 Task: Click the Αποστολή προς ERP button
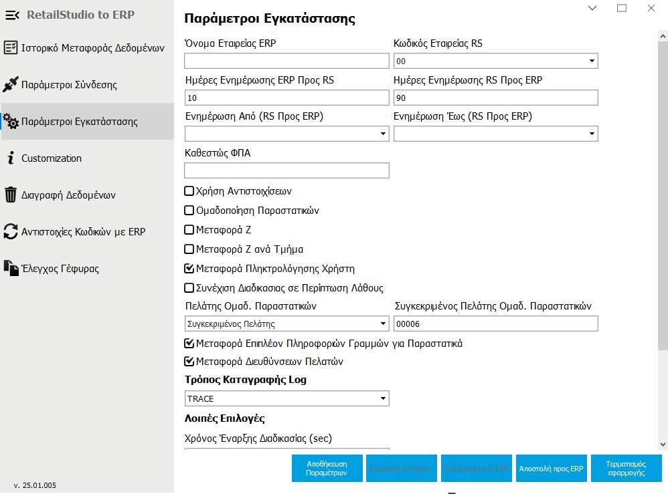(x=552, y=469)
